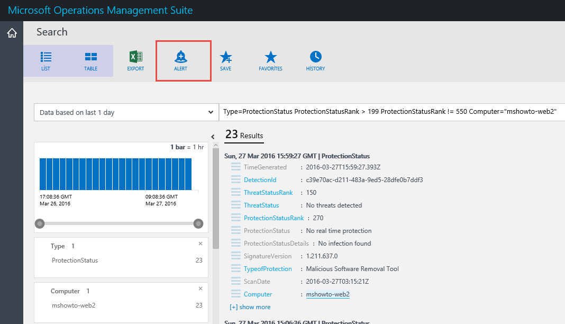565x324 pixels.
Task: Click the ThreatStatusRank field link
Action: click(x=268, y=193)
